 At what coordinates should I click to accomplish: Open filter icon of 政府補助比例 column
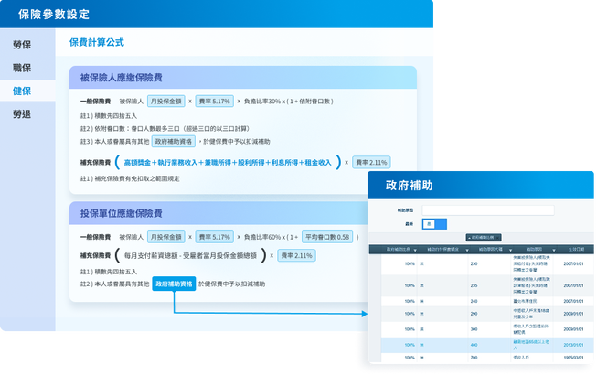coord(415,250)
